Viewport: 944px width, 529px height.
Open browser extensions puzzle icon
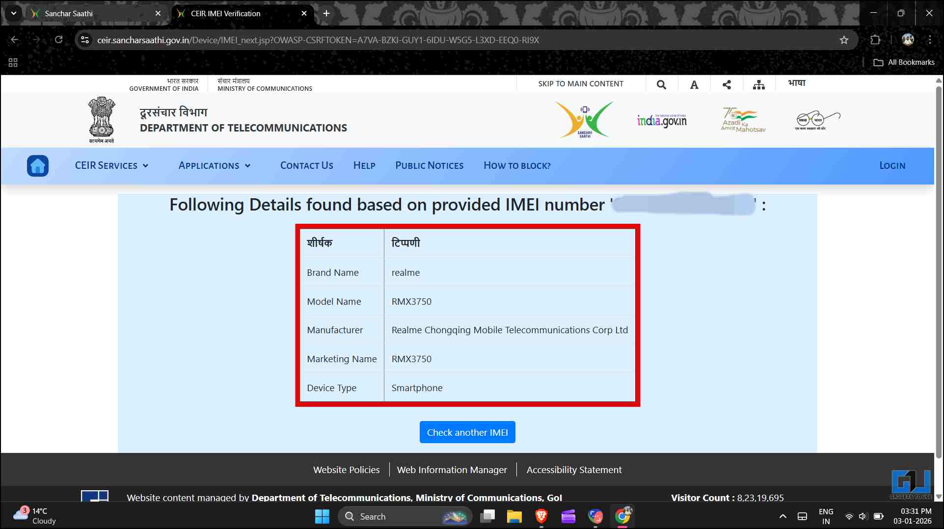(875, 40)
